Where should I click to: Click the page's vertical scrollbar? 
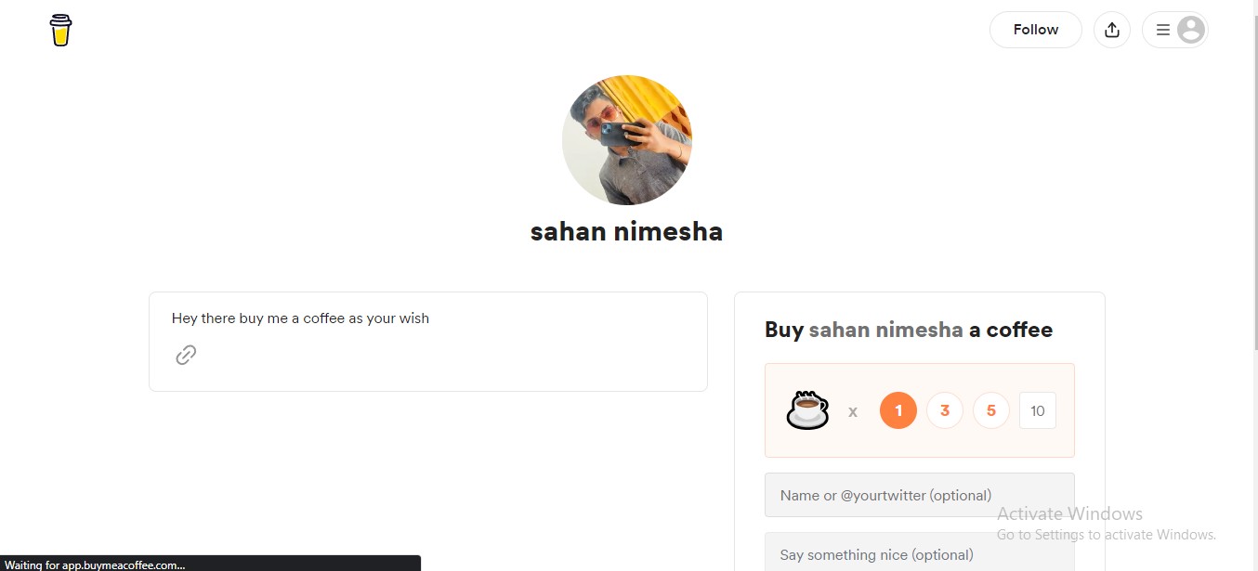pos(1251,279)
